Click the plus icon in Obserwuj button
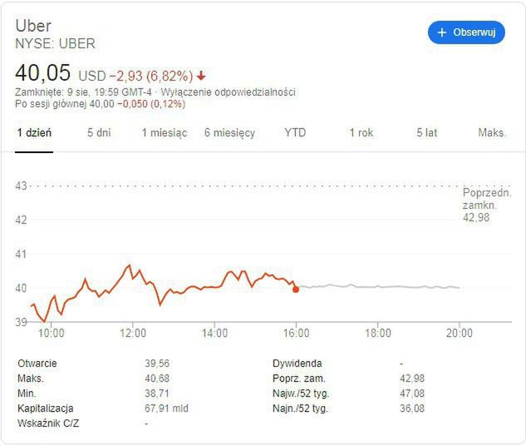 442,32
